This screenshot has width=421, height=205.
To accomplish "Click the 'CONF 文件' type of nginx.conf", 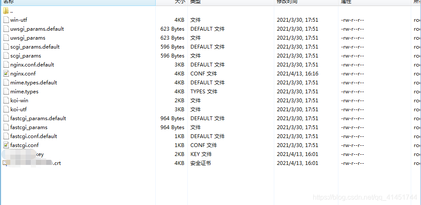I will click(x=204, y=74).
